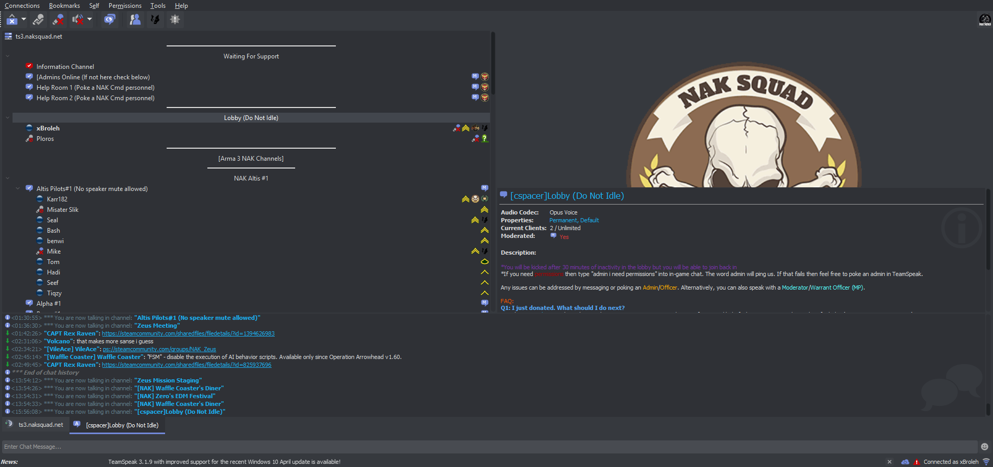Click the Altis Pilots#1 channel check icon
Image resolution: width=993 pixels, height=467 pixels.
point(29,188)
